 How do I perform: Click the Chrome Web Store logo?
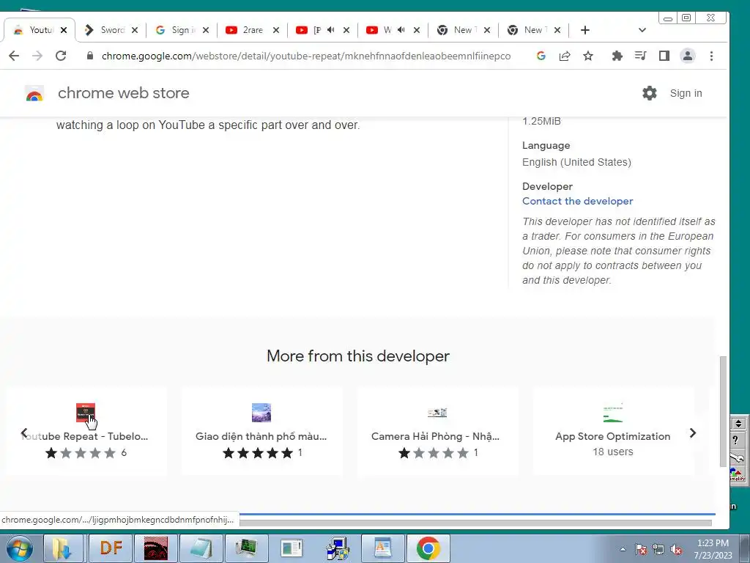point(34,93)
